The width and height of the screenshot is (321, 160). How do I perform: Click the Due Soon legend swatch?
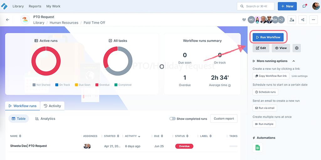76,85
